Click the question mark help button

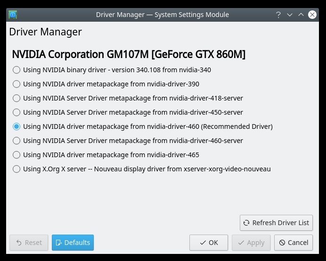click(278, 15)
